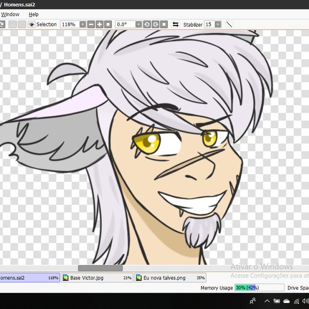The image size is (309, 309).
Task: Reset view rotation with square button
Action: [x=164, y=25]
